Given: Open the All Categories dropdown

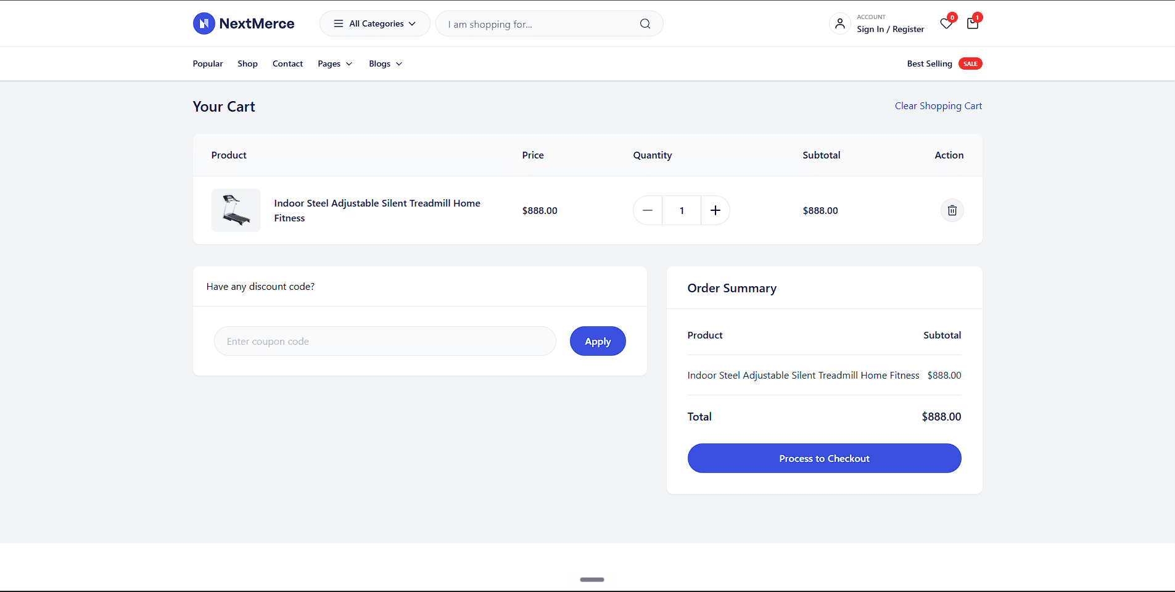Looking at the screenshot, I should pyautogui.click(x=374, y=23).
